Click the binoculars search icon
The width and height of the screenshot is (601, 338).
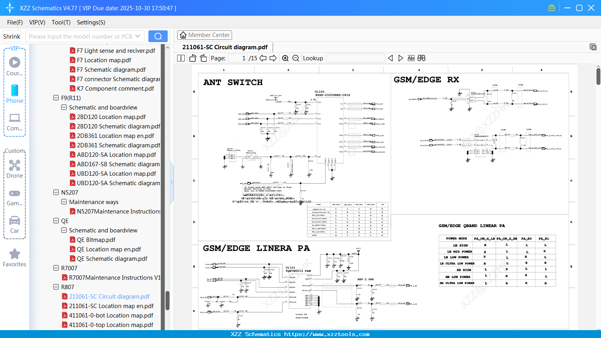coord(421,58)
